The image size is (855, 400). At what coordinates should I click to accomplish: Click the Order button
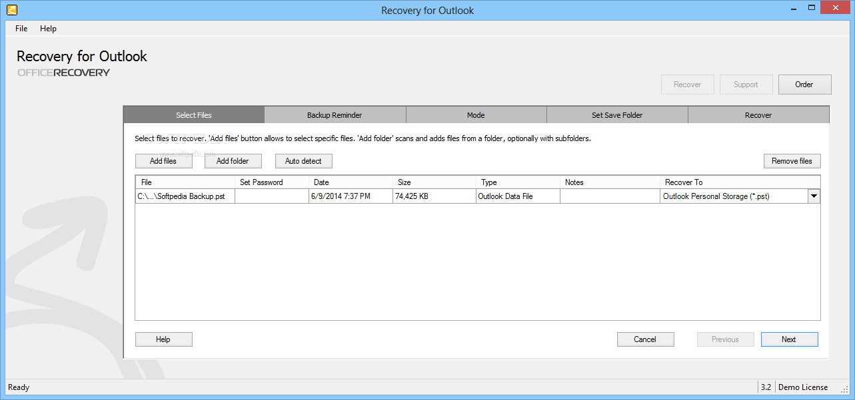tap(804, 85)
